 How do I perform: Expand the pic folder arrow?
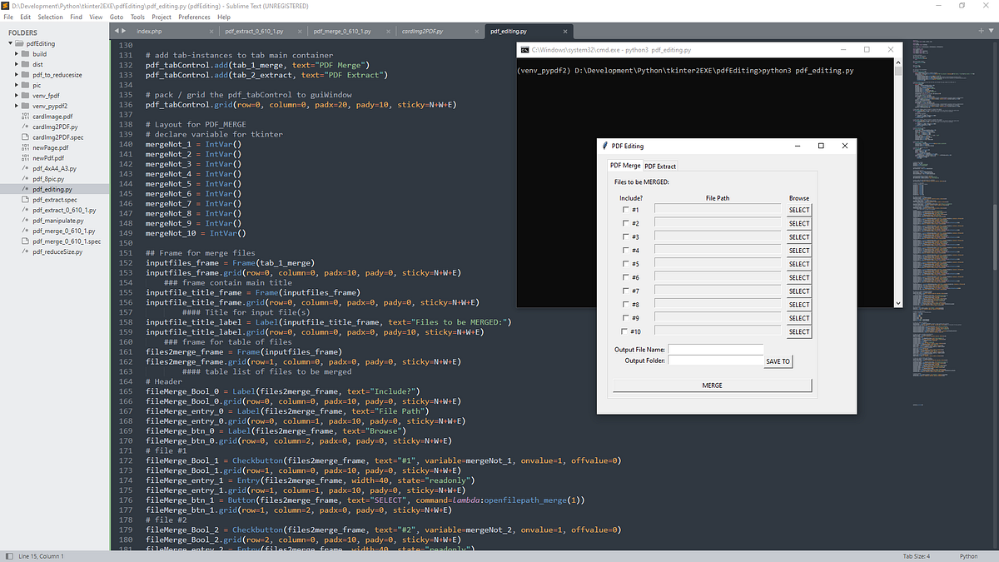tap(16, 85)
